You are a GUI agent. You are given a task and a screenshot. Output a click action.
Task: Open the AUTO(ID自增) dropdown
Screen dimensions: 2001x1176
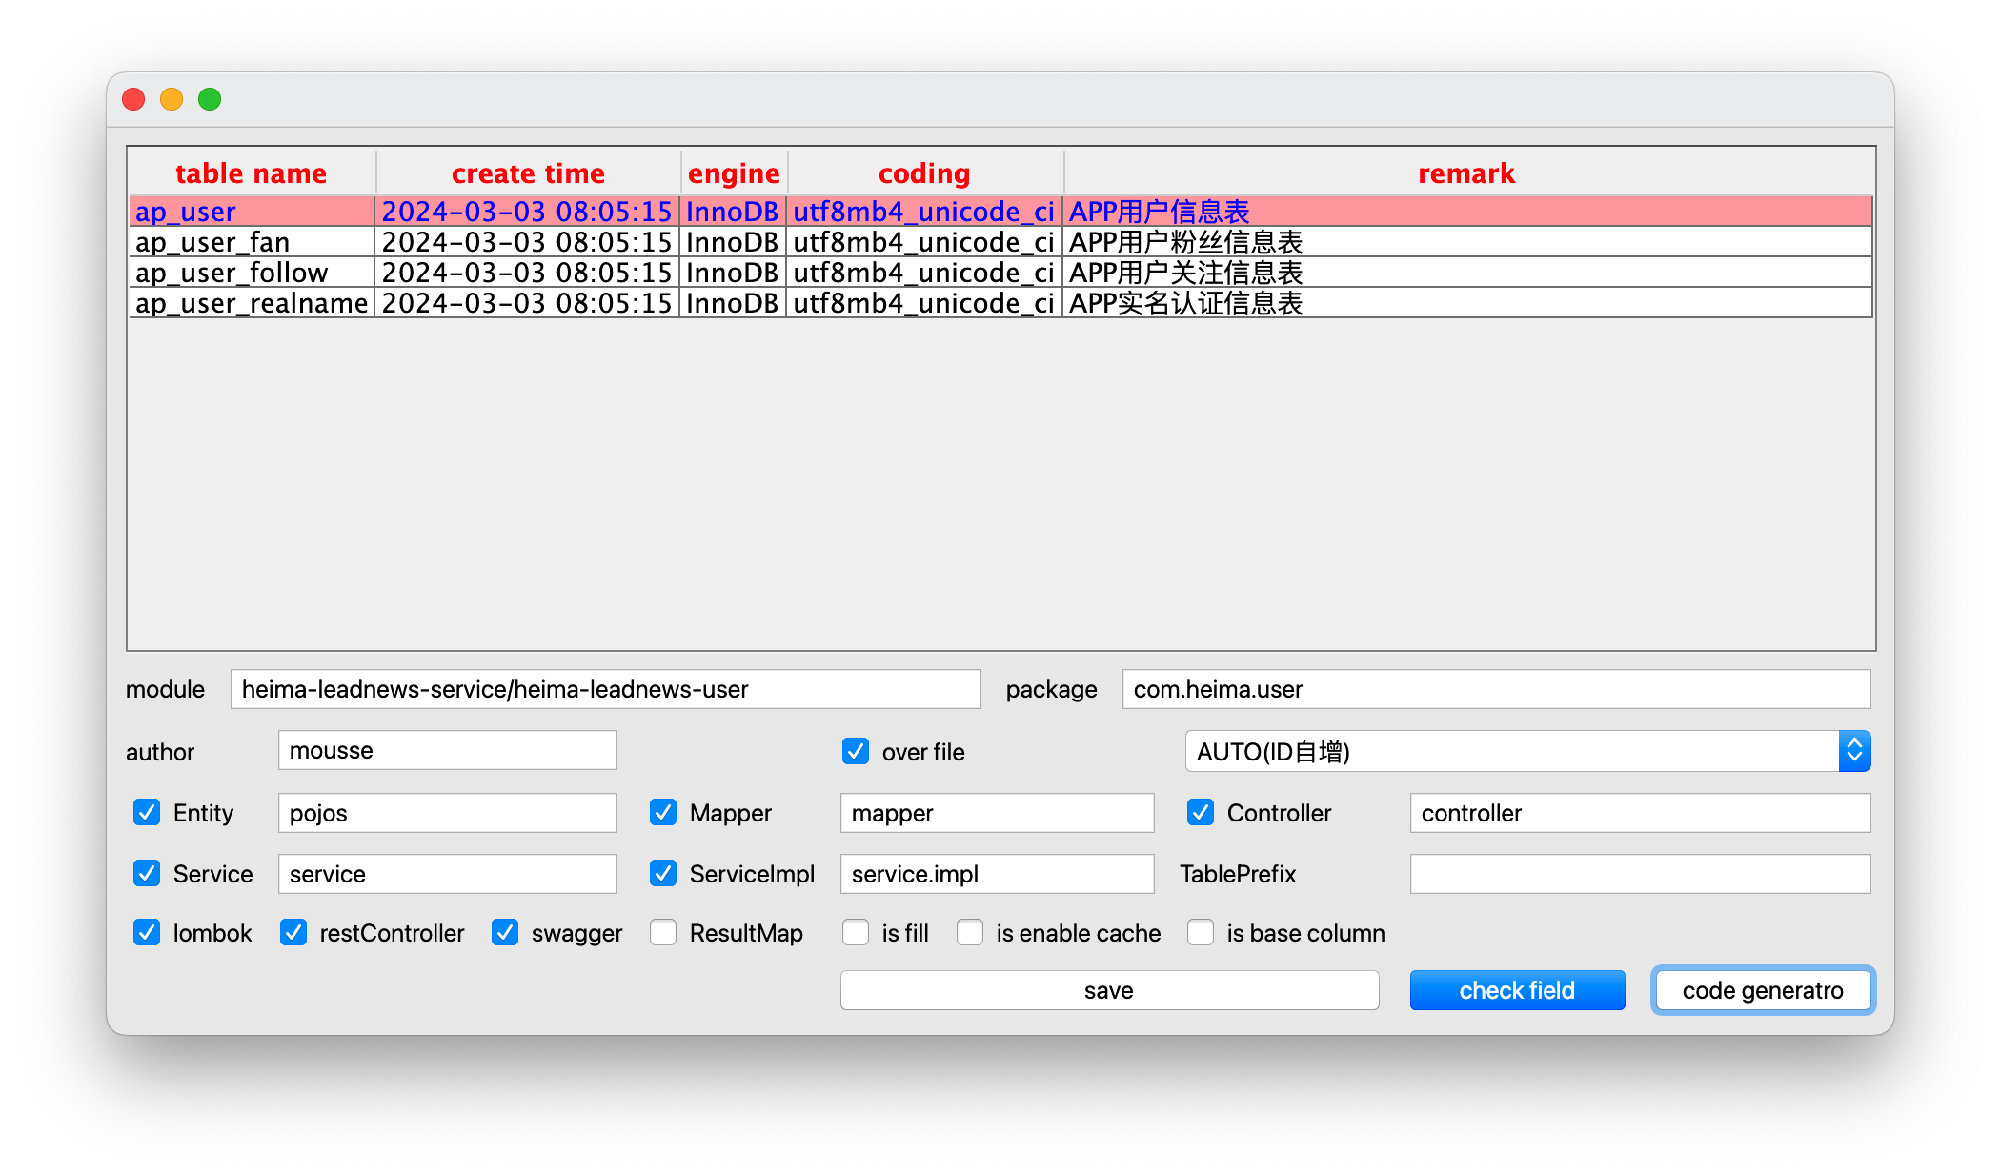[x=1527, y=751]
